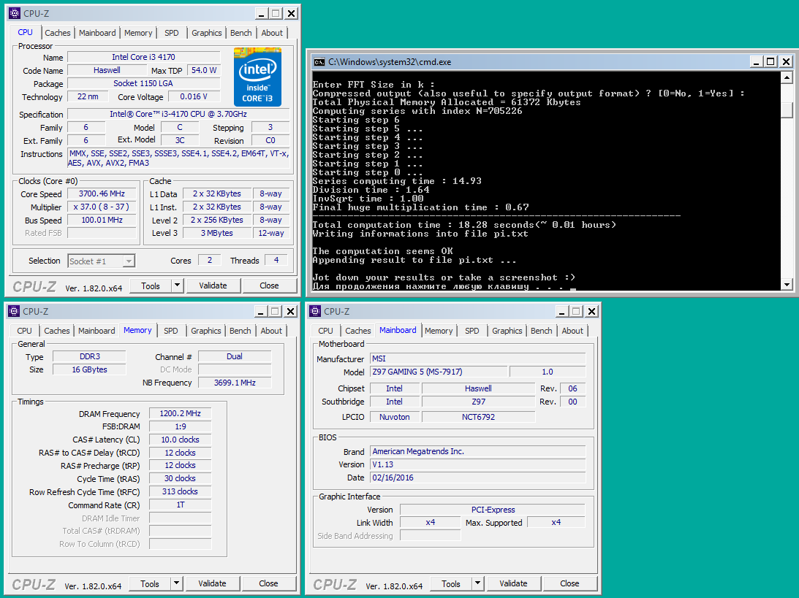799x598 pixels.
Task: Minimize the Mainboard CPU-Z window
Action: (561, 311)
